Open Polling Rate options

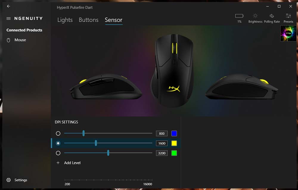(272, 18)
